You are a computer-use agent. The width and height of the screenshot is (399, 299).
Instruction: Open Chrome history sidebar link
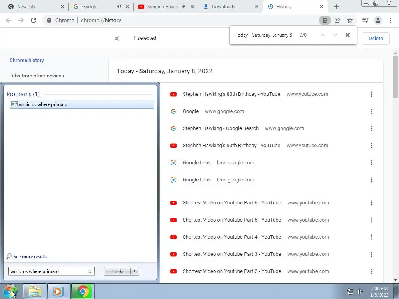(27, 60)
